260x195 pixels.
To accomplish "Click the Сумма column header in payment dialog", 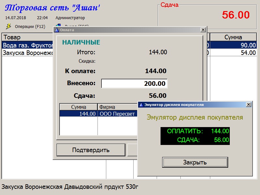I will click(79, 107).
